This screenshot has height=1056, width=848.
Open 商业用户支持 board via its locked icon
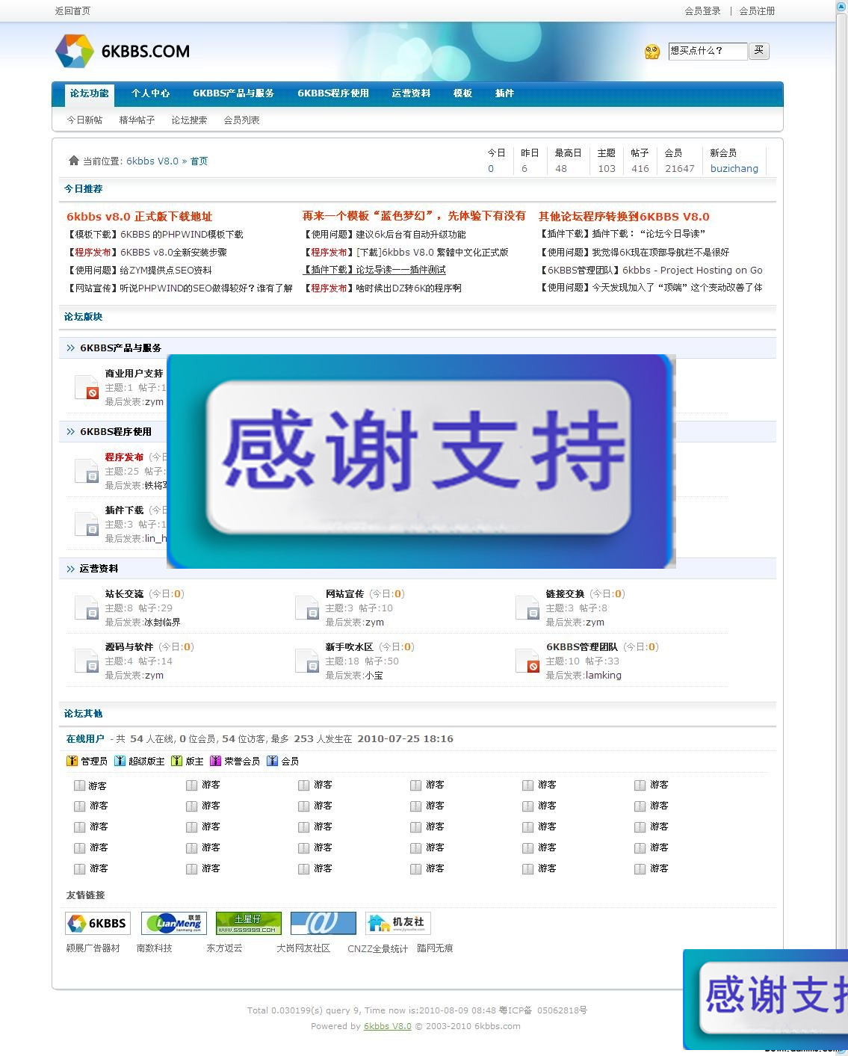(87, 387)
